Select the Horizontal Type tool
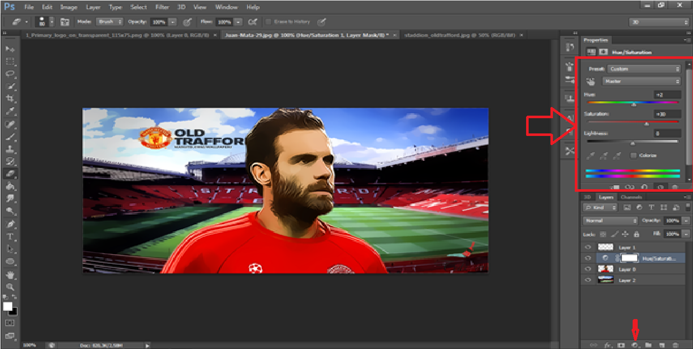 coord(10,236)
